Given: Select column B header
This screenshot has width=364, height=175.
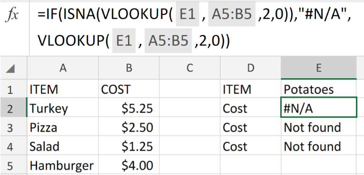Looking at the screenshot, I should tap(129, 68).
